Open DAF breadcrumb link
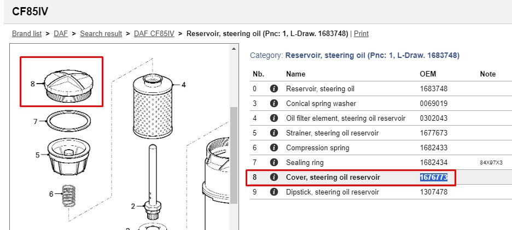The height and width of the screenshot is (230, 512). (61, 33)
